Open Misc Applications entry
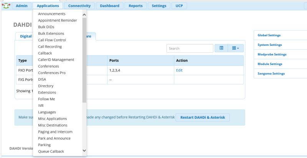Viewport: 307px width, 158px height. [x=53, y=119]
